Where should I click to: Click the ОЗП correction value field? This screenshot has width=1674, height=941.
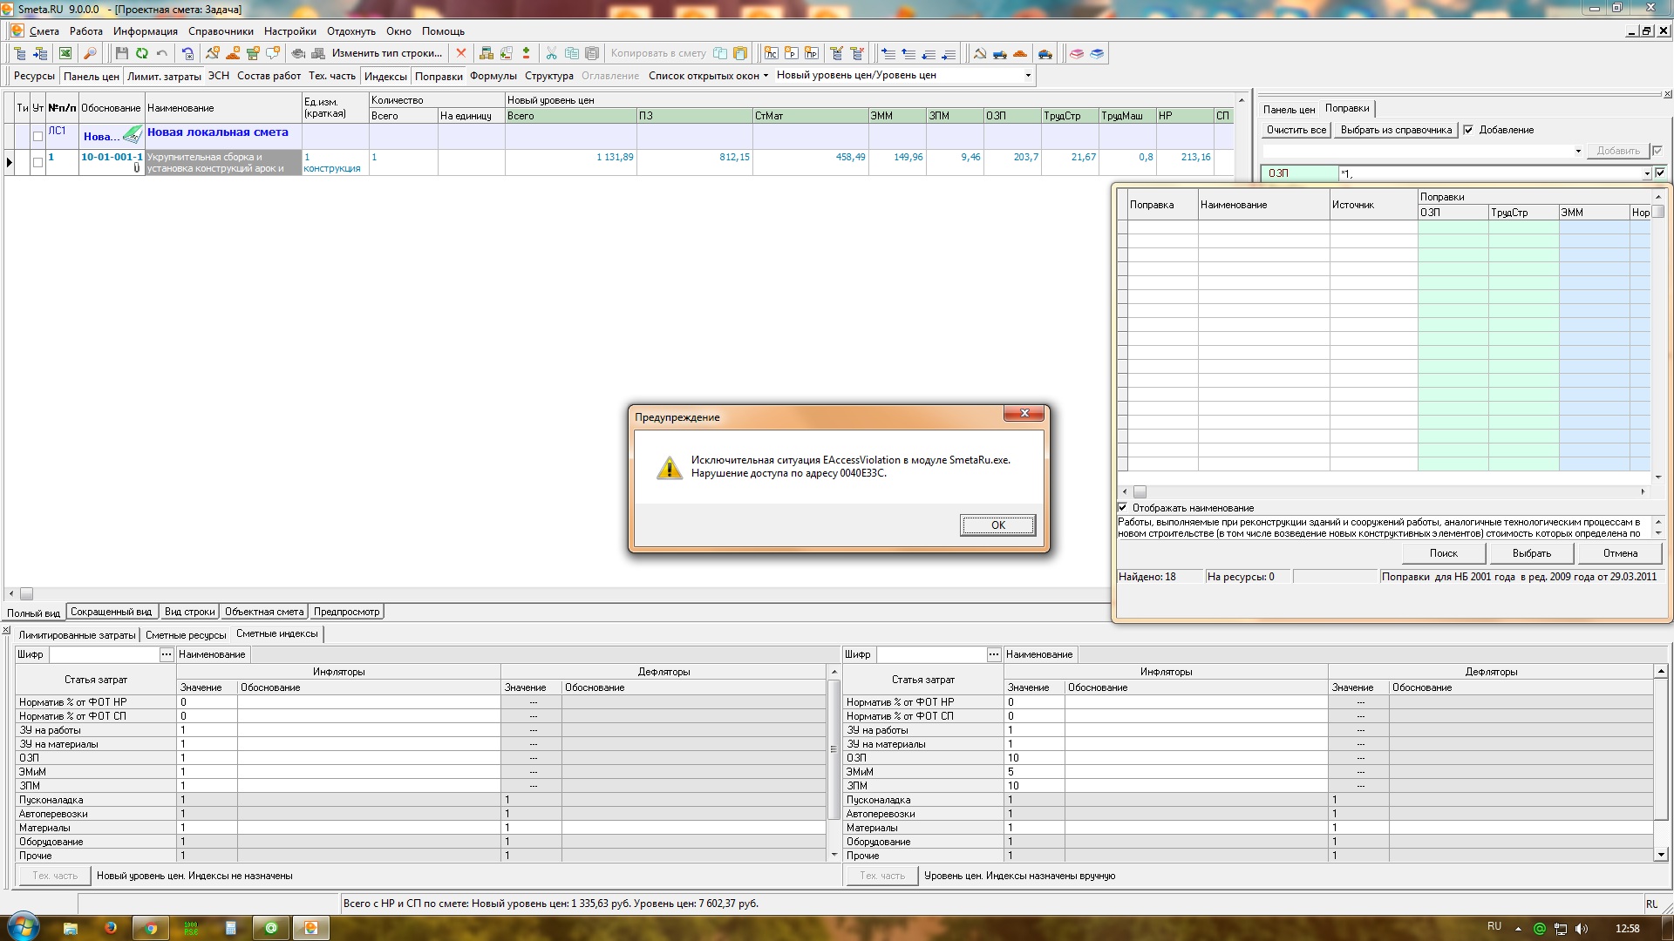click(1489, 173)
